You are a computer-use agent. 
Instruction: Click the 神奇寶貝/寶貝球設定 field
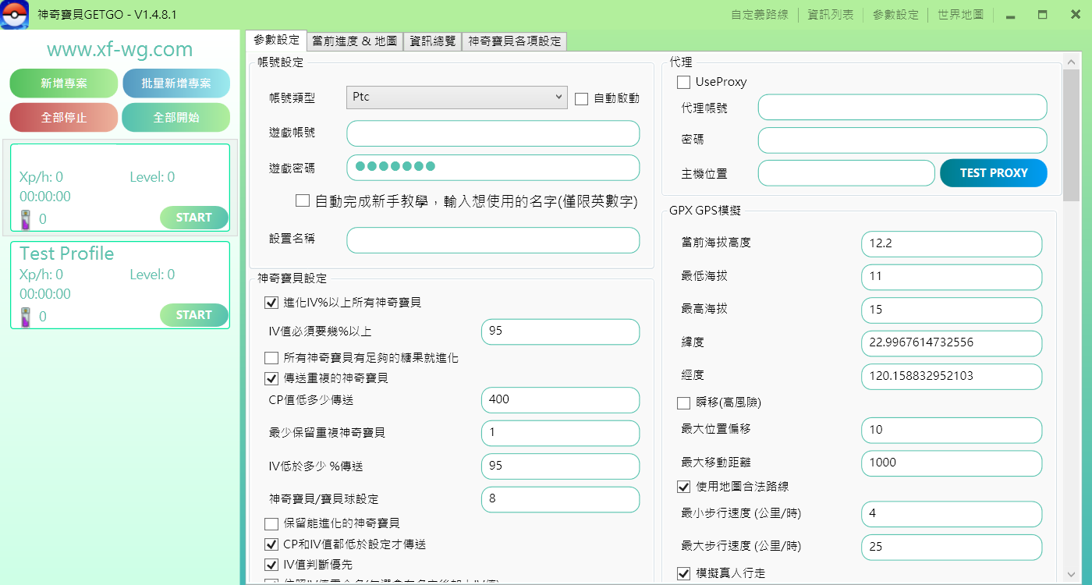[560, 499]
